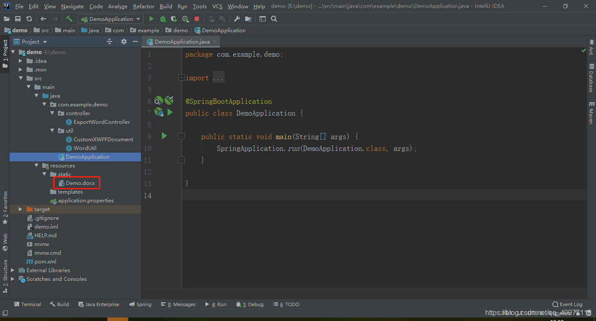Open the Navigate menu
Image resolution: width=596 pixels, height=321 pixels.
[72, 6]
